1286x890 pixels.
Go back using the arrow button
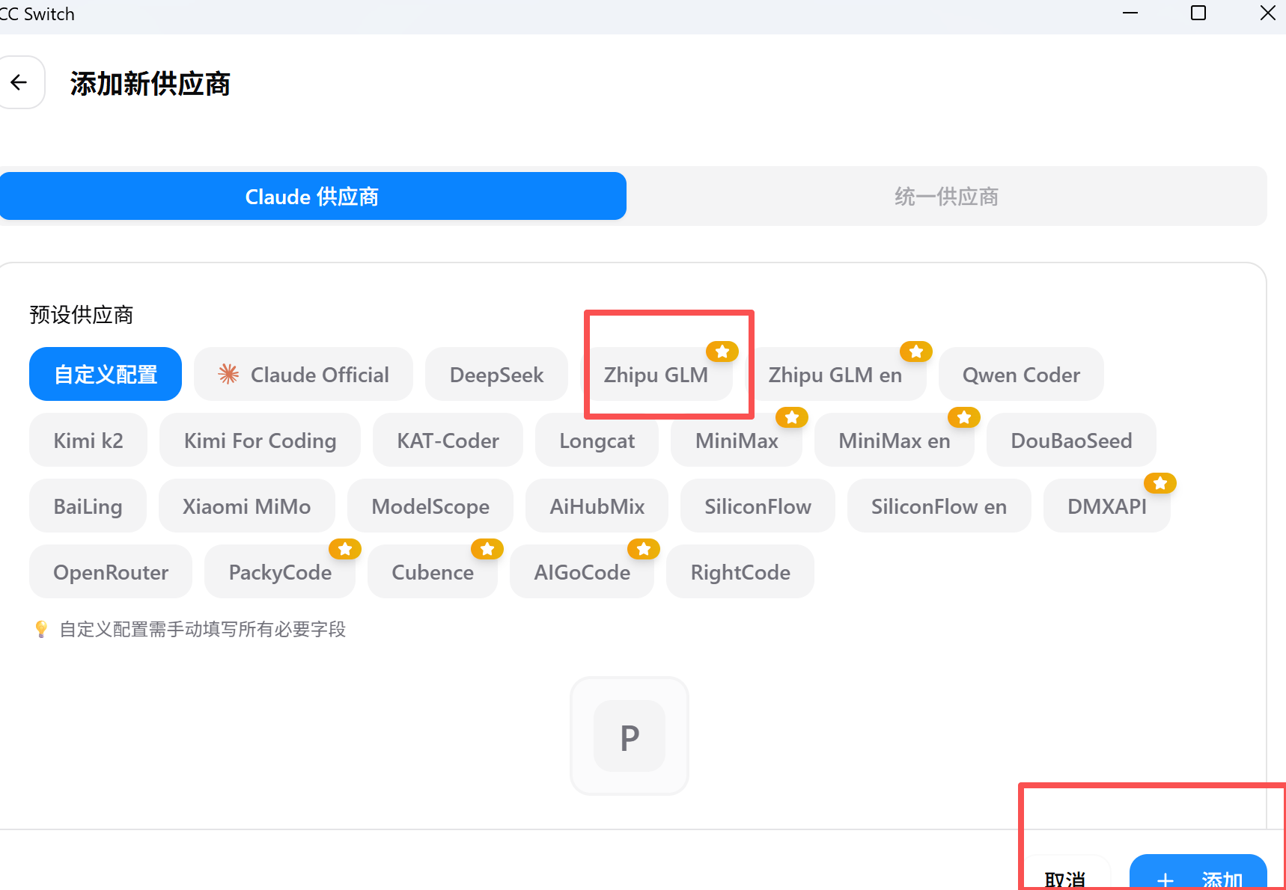click(19, 82)
